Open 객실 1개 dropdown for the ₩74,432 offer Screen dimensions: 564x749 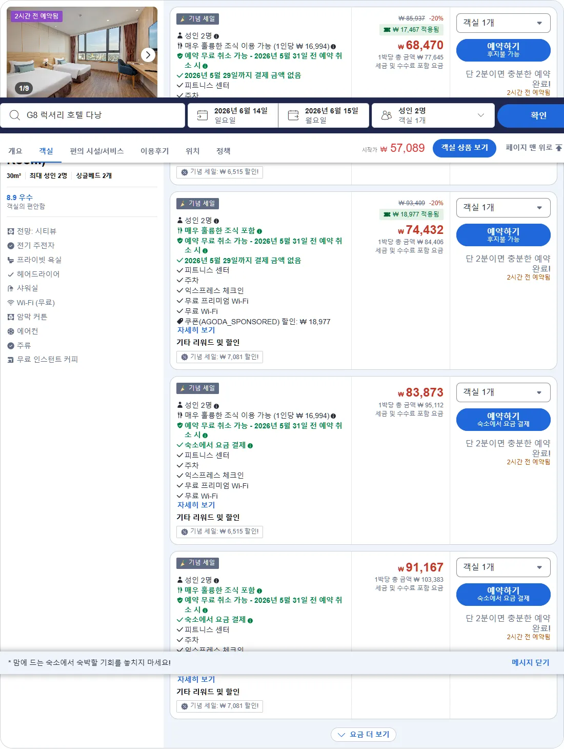(x=503, y=208)
